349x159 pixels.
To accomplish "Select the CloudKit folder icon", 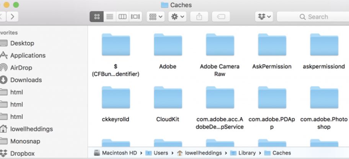I will 168,97.
